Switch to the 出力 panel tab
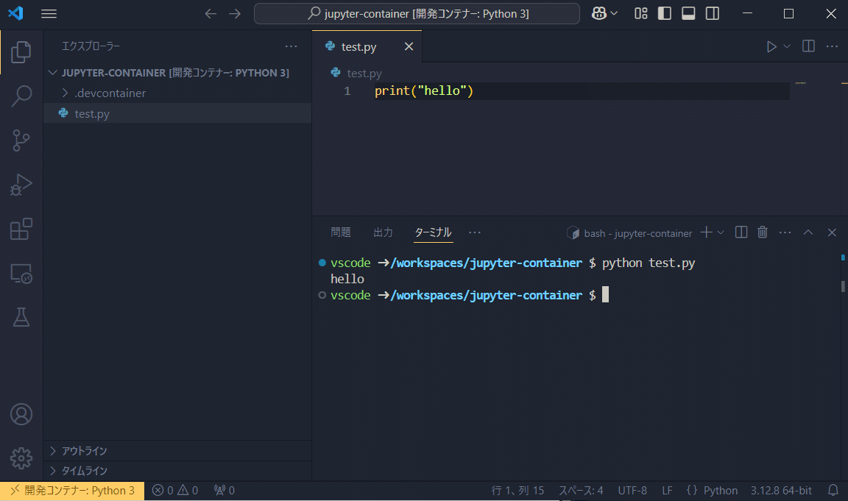848x501 pixels. (x=383, y=232)
